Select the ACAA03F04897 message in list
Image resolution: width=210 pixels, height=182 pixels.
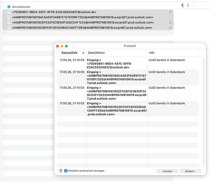[88, 17]
